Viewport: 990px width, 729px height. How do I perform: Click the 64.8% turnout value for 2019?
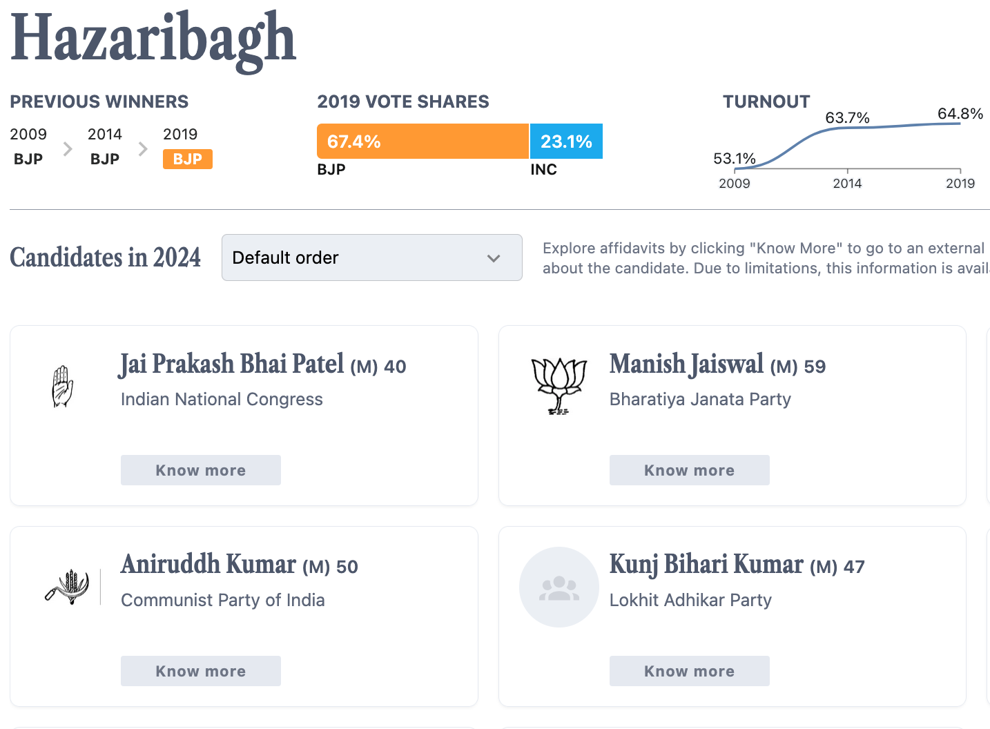[960, 114]
